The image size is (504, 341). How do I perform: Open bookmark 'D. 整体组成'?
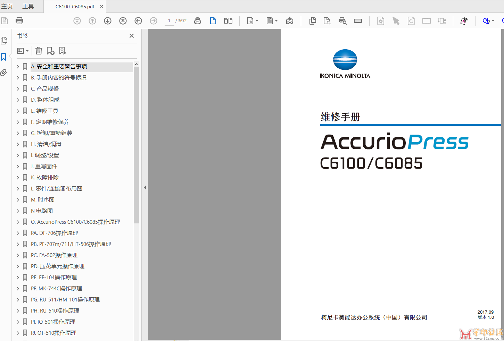(45, 100)
